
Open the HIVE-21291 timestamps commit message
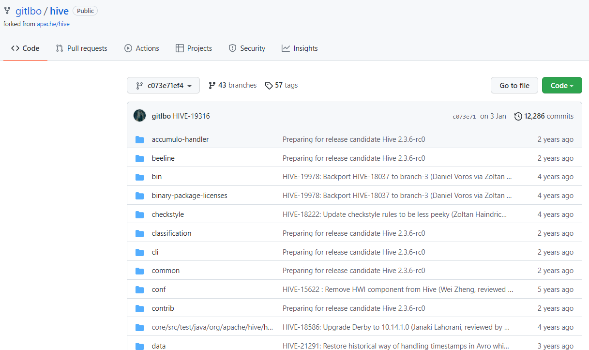(x=396, y=346)
